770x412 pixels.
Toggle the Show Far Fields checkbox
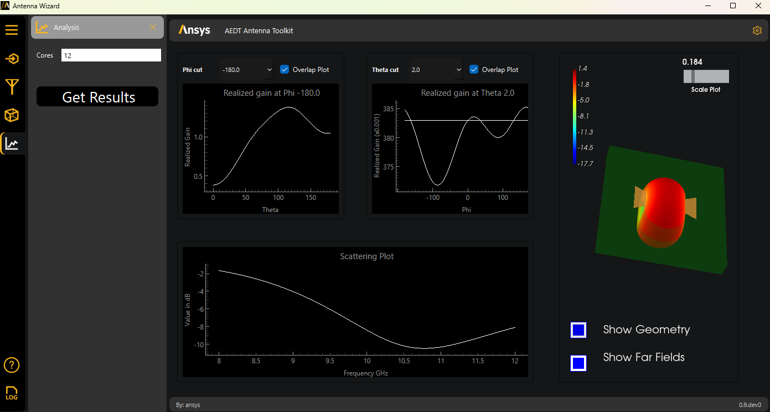click(578, 363)
